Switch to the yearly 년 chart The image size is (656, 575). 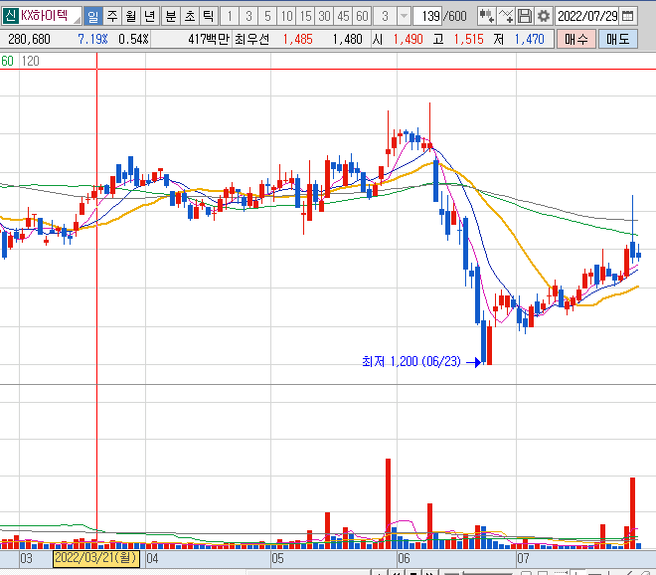[149, 16]
